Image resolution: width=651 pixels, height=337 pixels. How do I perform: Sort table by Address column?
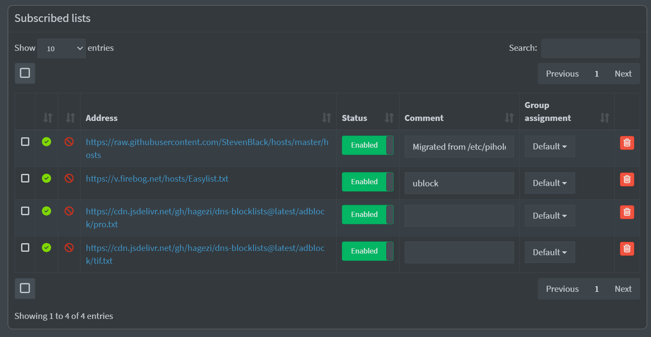click(x=327, y=117)
